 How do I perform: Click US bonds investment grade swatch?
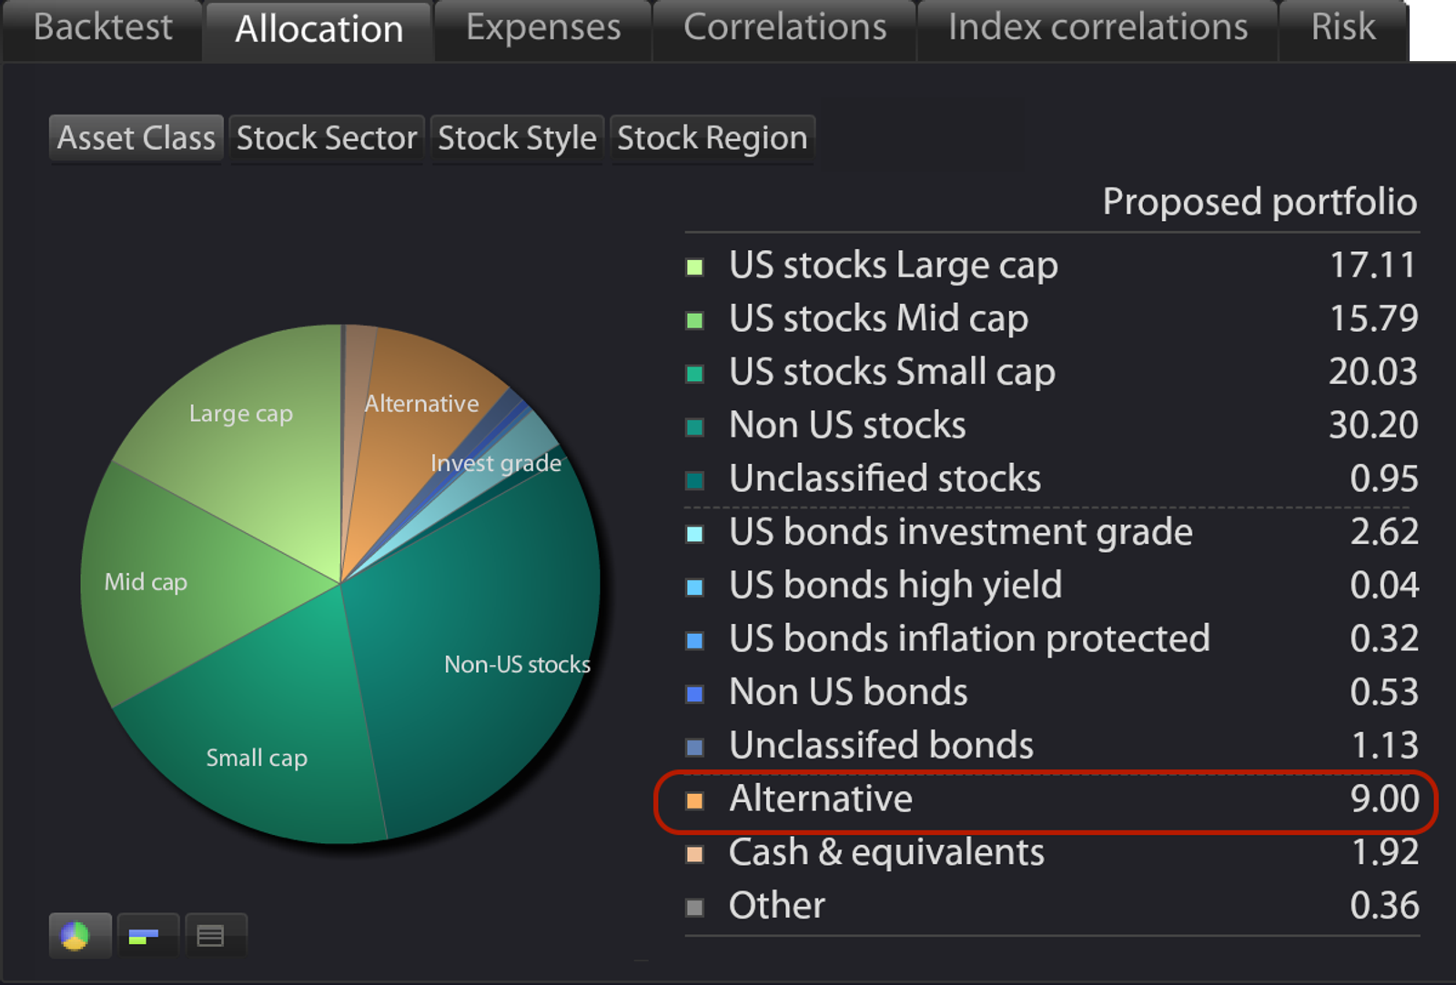coord(694,534)
